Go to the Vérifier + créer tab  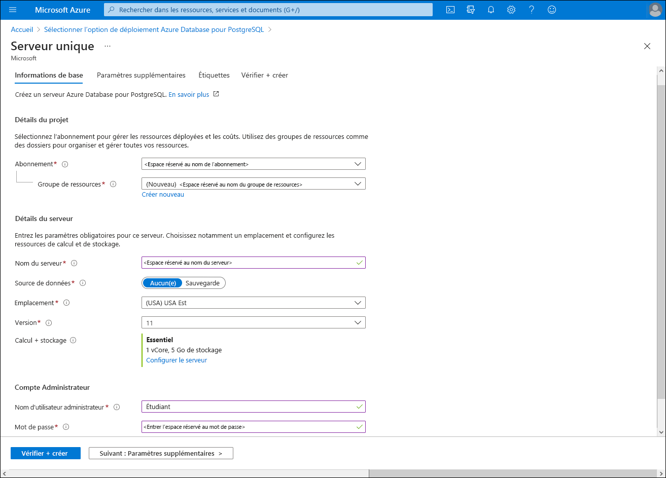coord(265,75)
